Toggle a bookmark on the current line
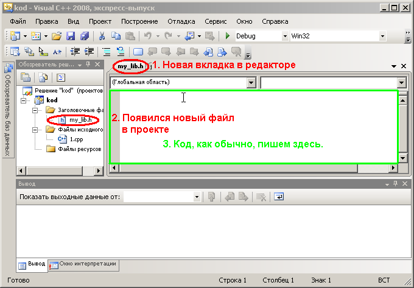Screen dimensions: 414x288 (x=138, y=52)
